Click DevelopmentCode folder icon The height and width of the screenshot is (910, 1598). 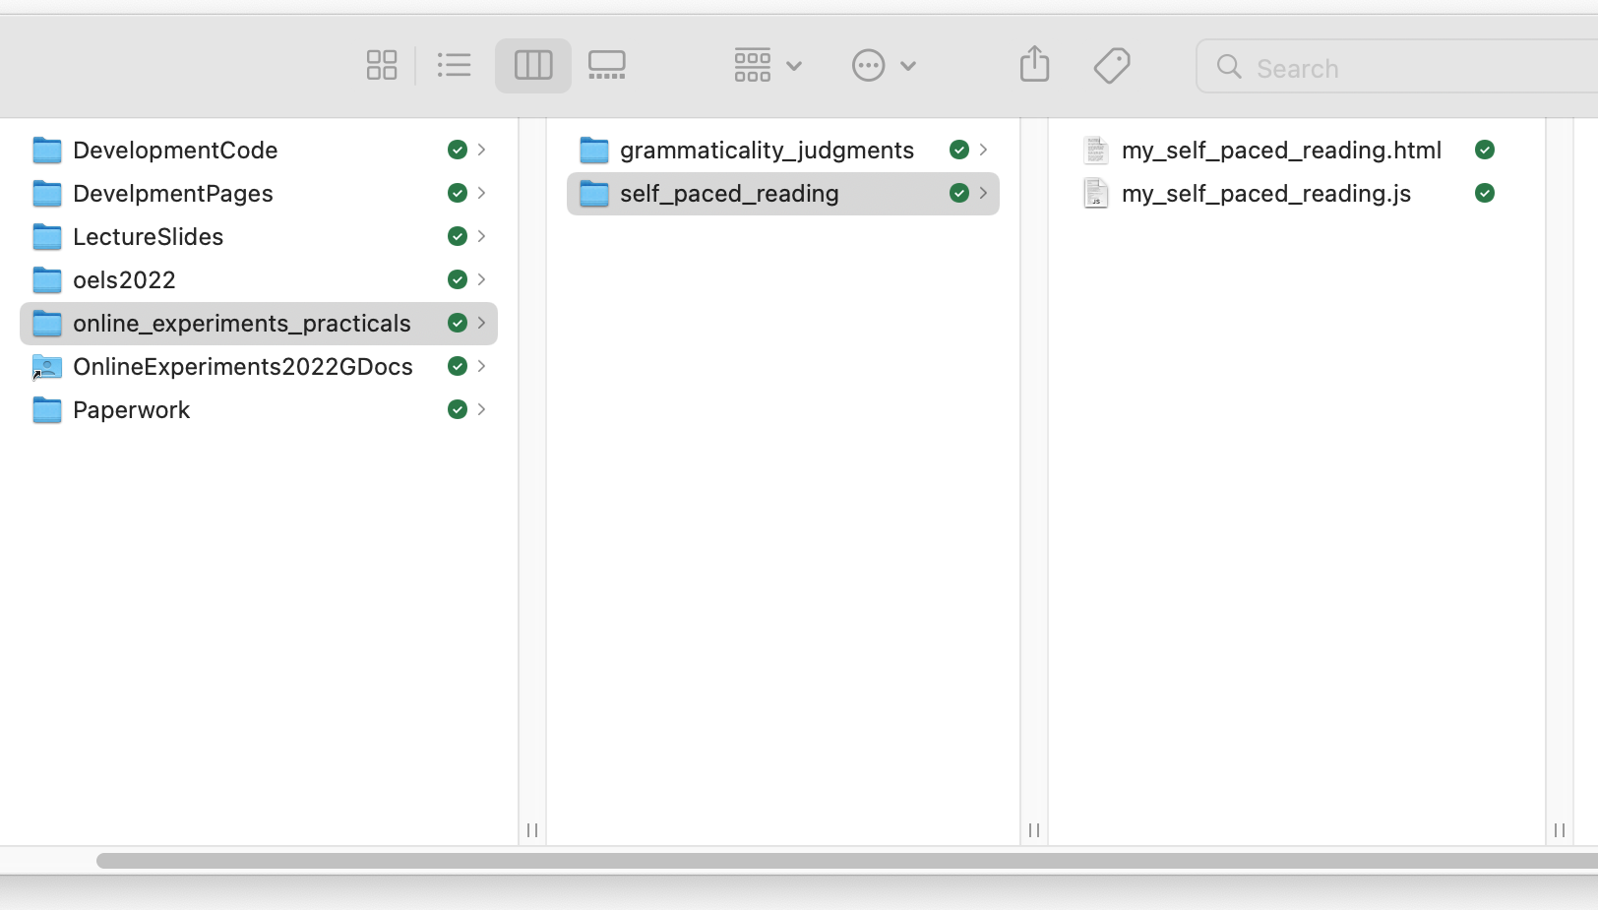pyautogui.click(x=47, y=151)
